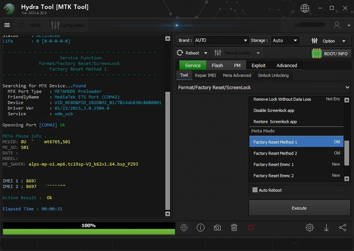Open the Configuration sliders icon
This screenshot has height=251, width=354.
coord(55,25)
